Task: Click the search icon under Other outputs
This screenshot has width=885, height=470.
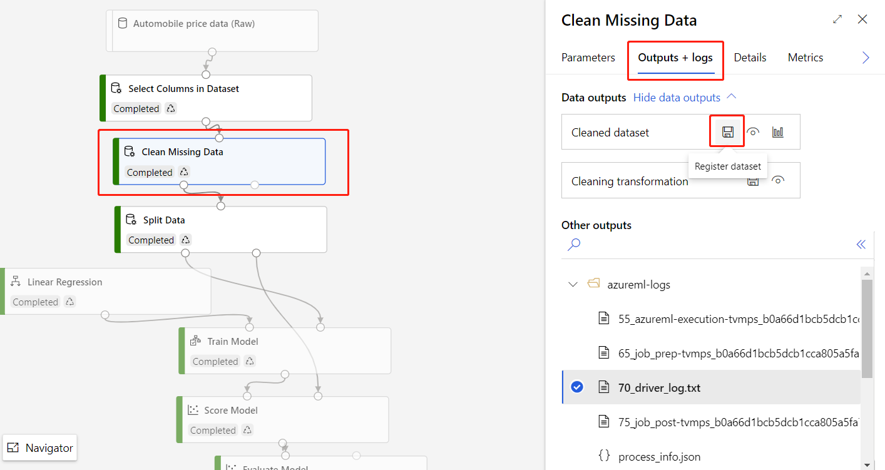Action: pos(574,244)
